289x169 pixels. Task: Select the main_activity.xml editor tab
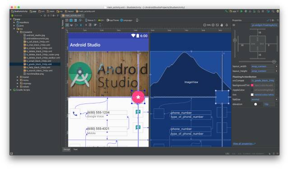click(73, 16)
